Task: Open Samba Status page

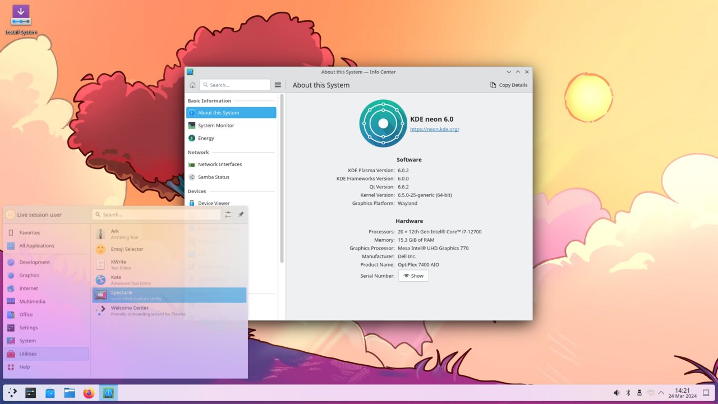Action: tap(231, 177)
